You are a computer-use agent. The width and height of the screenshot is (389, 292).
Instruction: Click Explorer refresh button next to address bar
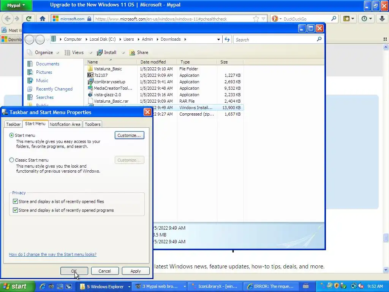point(227,39)
